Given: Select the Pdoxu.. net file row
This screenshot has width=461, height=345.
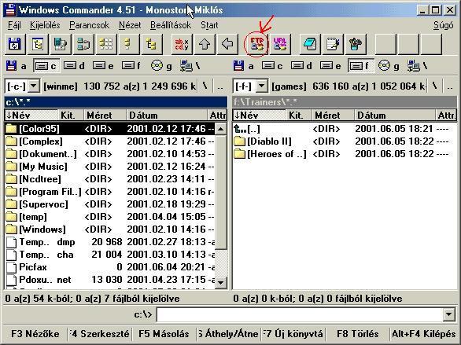Looking at the screenshot, I should click(x=110, y=280).
